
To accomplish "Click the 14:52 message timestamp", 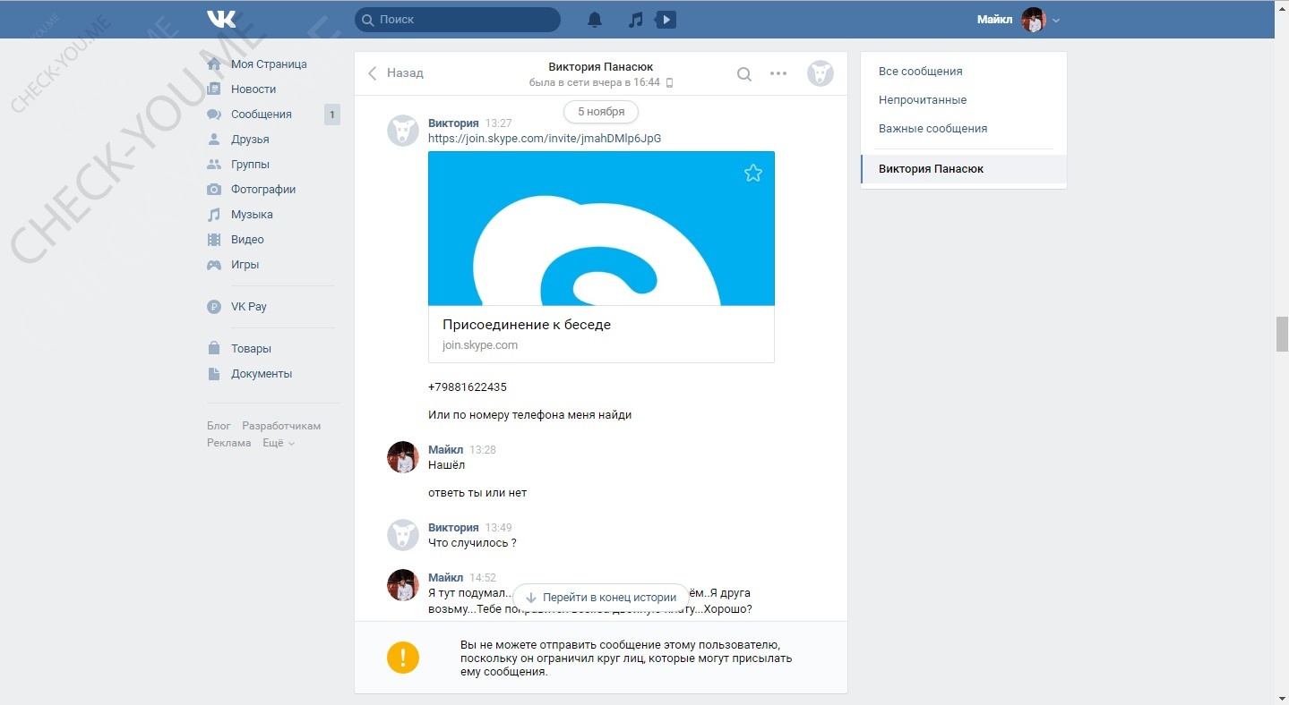I will tap(483, 578).
